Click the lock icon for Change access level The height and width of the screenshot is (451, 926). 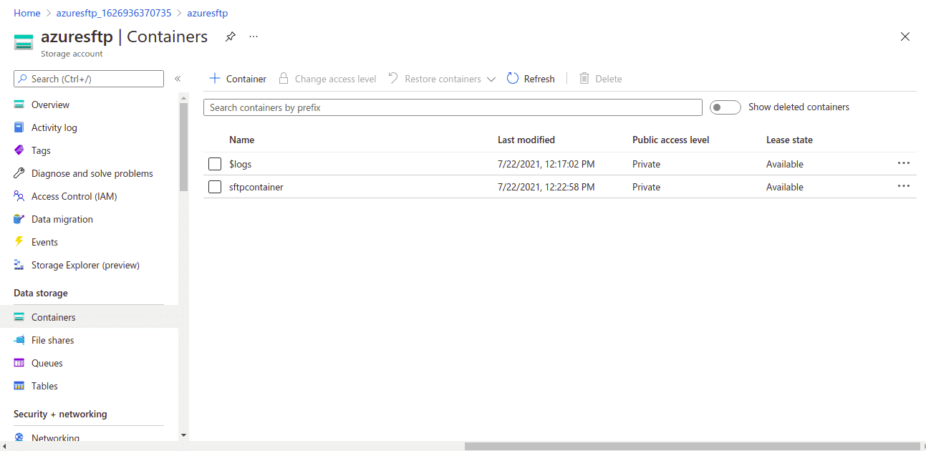[x=284, y=79]
